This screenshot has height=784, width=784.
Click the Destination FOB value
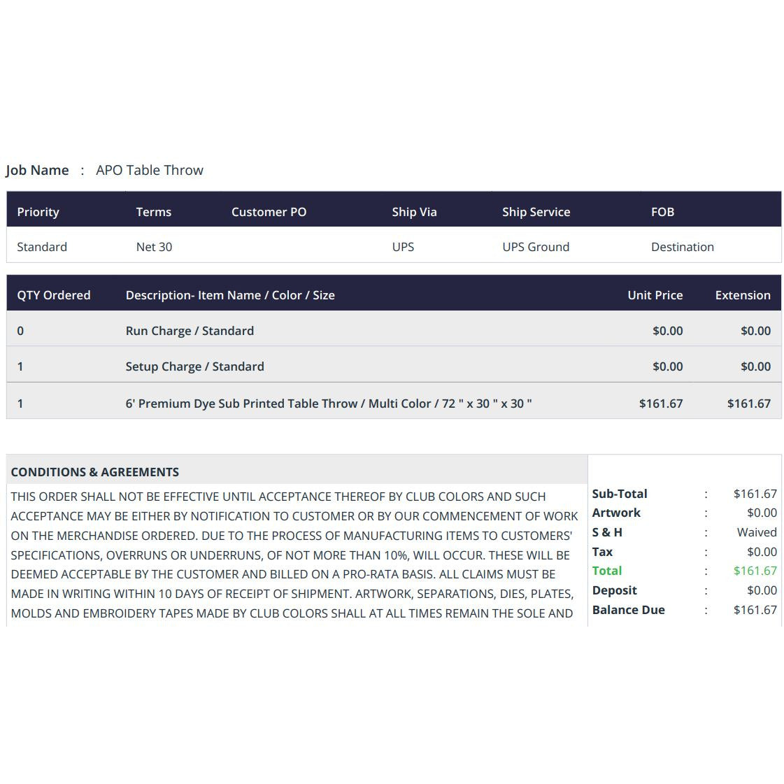682,247
